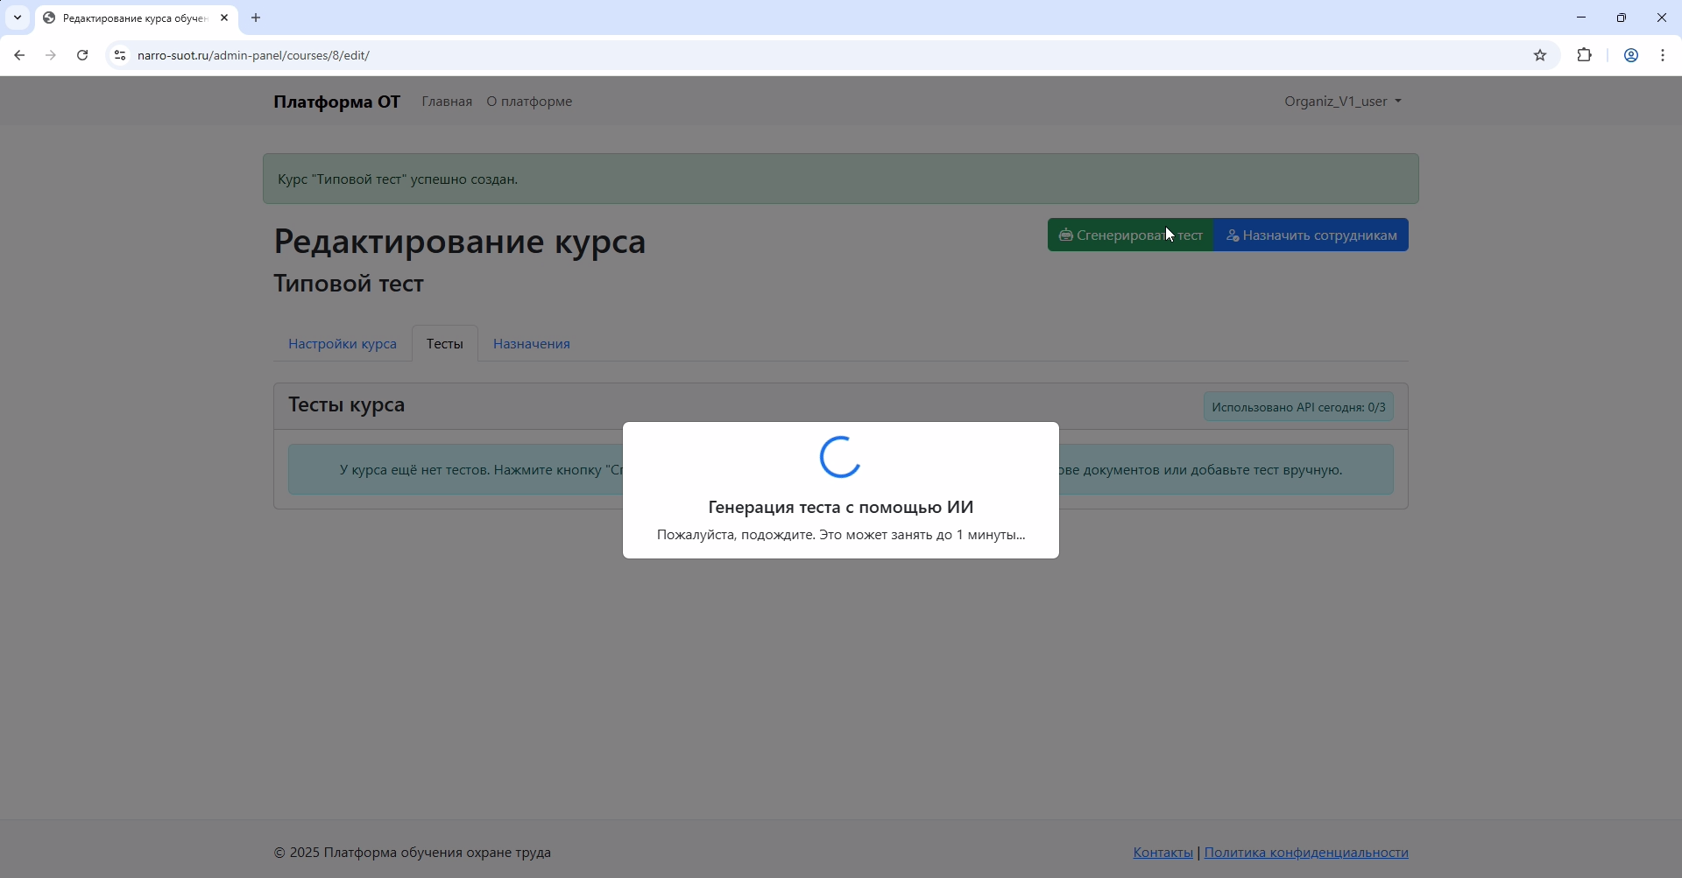The image size is (1682, 878).
Task: View site information settings icon in address bar
Action: [x=120, y=55]
